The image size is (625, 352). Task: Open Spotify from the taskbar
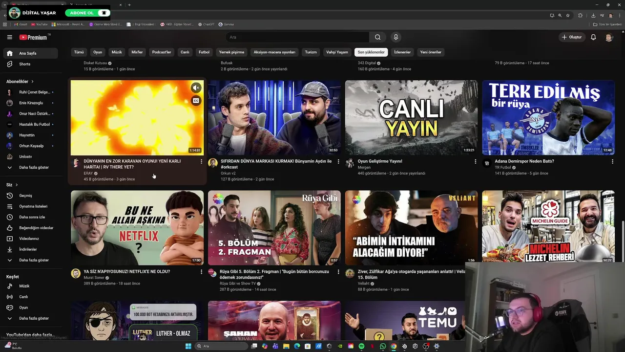point(361,346)
